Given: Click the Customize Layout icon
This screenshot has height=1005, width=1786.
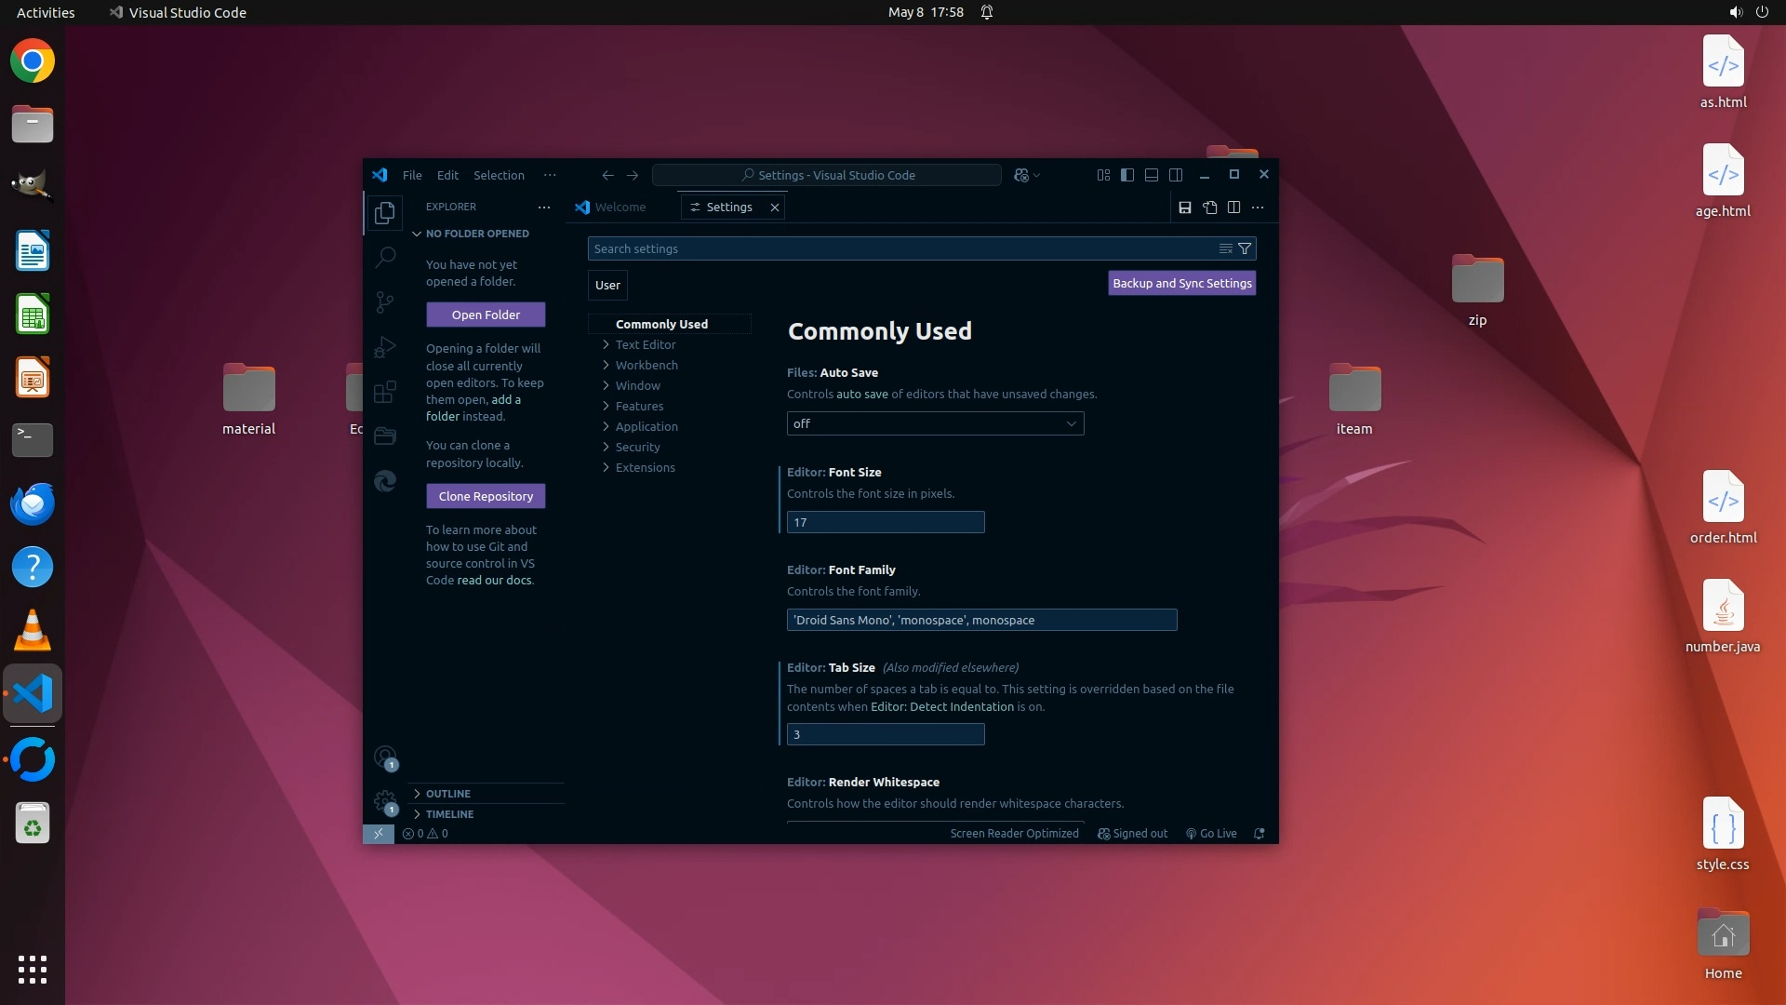Looking at the screenshot, I should point(1103,175).
